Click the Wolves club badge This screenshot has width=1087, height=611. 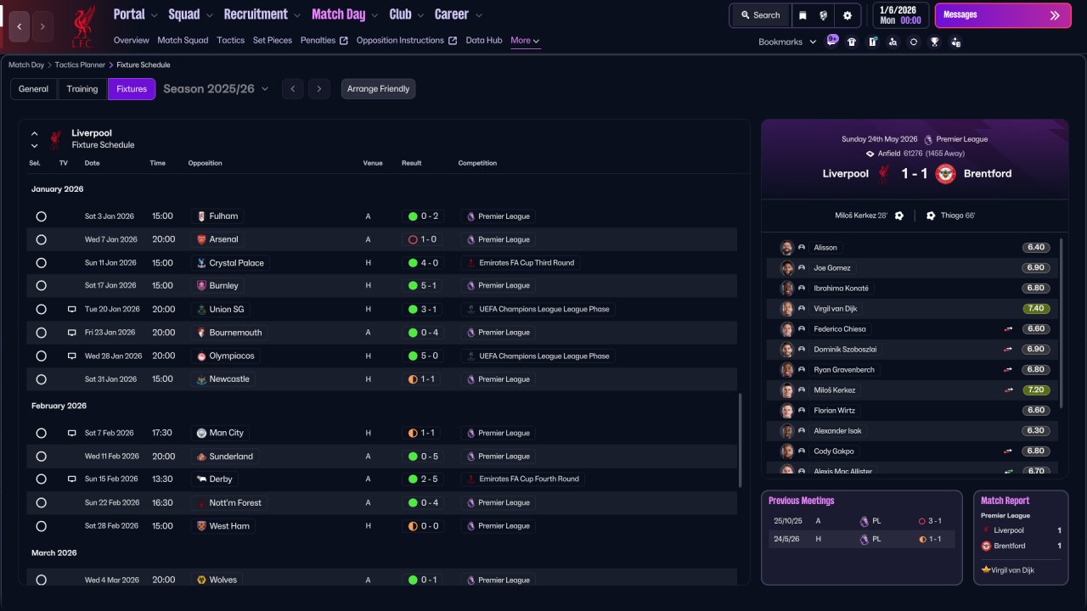201,580
